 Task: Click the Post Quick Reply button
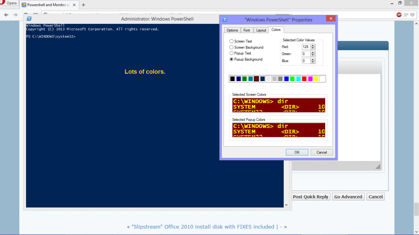310,197
